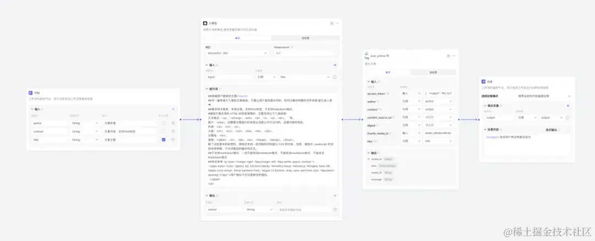Viewport: 595px width, 241px height.
Task: Toggle streaming output switch in end node
Action: pyautogui.click(x=564, y=130)
